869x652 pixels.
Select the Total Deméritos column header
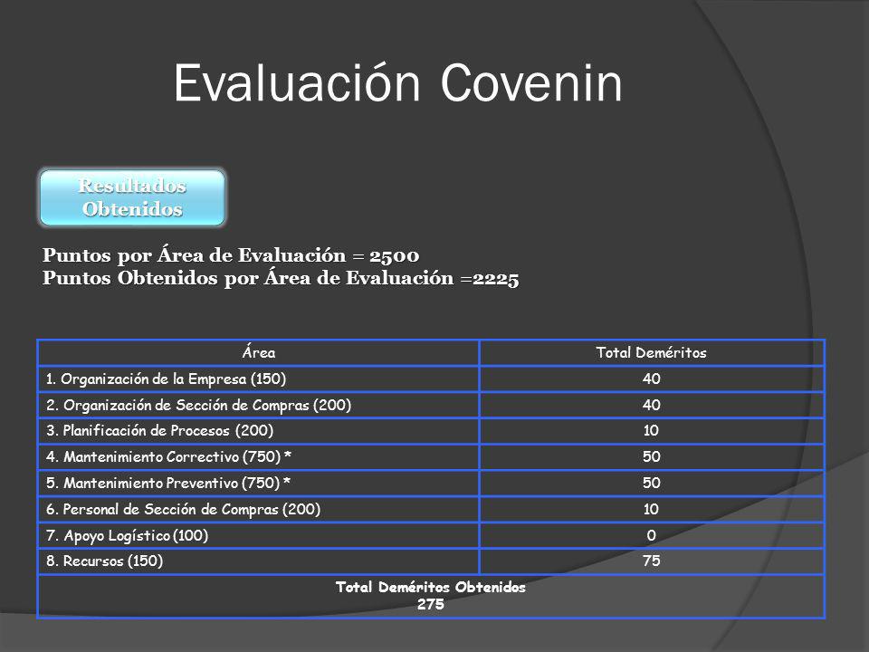(652, 352)
